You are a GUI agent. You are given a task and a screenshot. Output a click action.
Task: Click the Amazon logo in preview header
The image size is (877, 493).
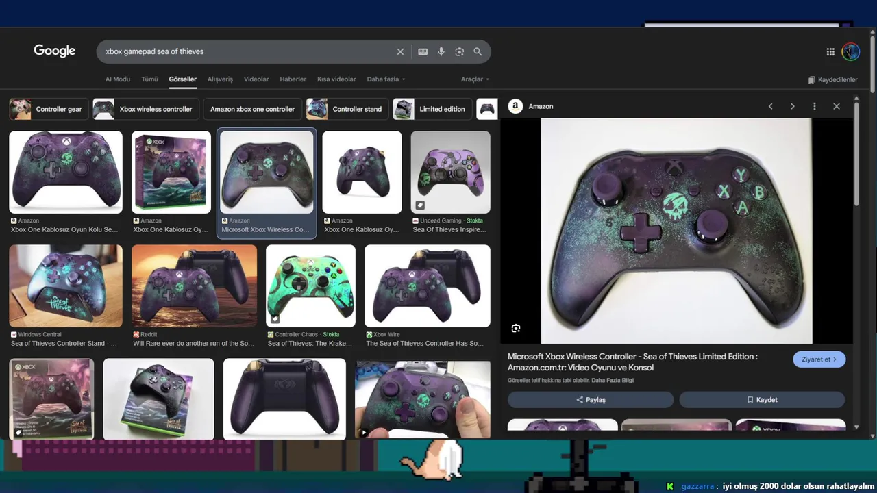tap(515, 106)
